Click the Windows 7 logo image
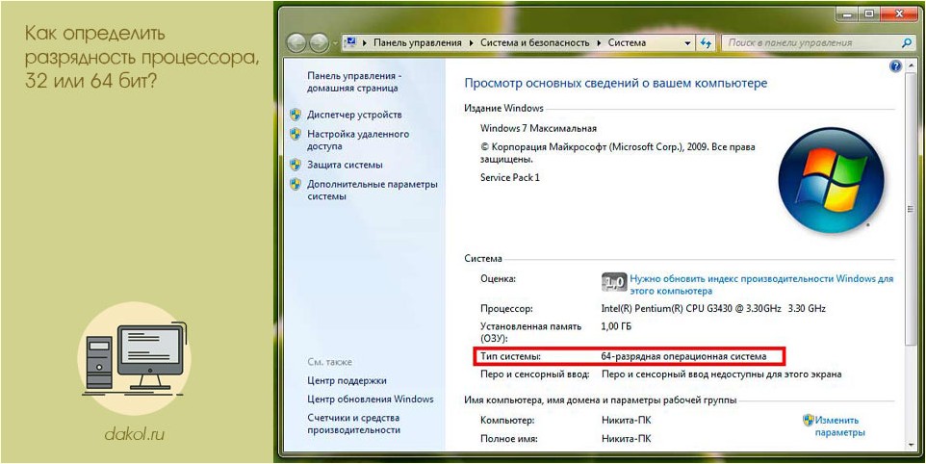This screenshot has width=926, height=464. pyautogui.click(x=831, y=180)
